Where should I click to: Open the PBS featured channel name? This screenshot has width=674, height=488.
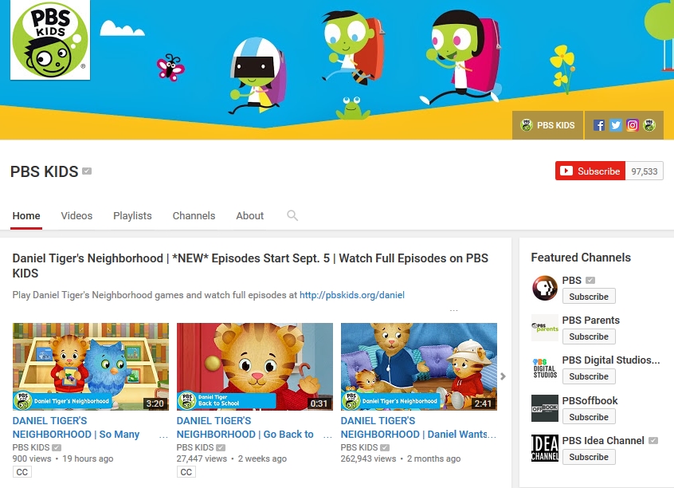click(x=572, y=280)
